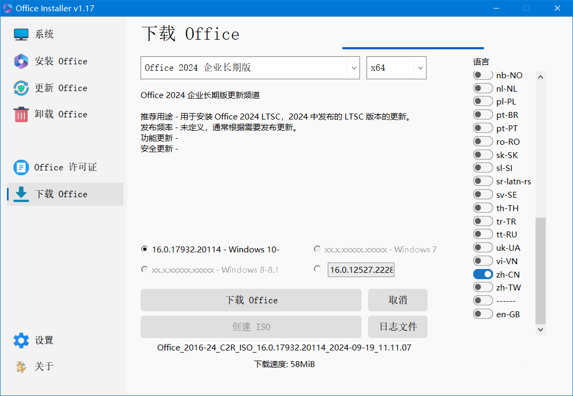The height and width of the screenshot is (396, 573).
Task: Click the 下载 Office button
Action: [x=251, y=300]
